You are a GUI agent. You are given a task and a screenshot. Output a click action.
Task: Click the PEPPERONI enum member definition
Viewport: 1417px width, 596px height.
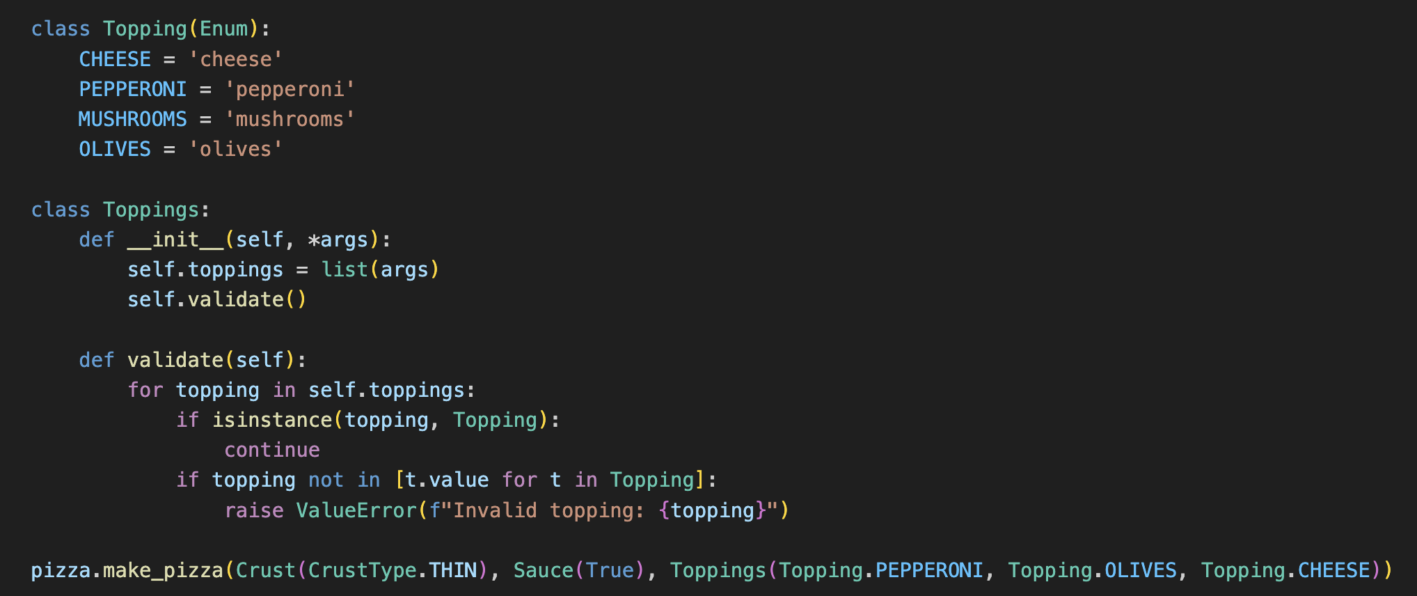132,89
